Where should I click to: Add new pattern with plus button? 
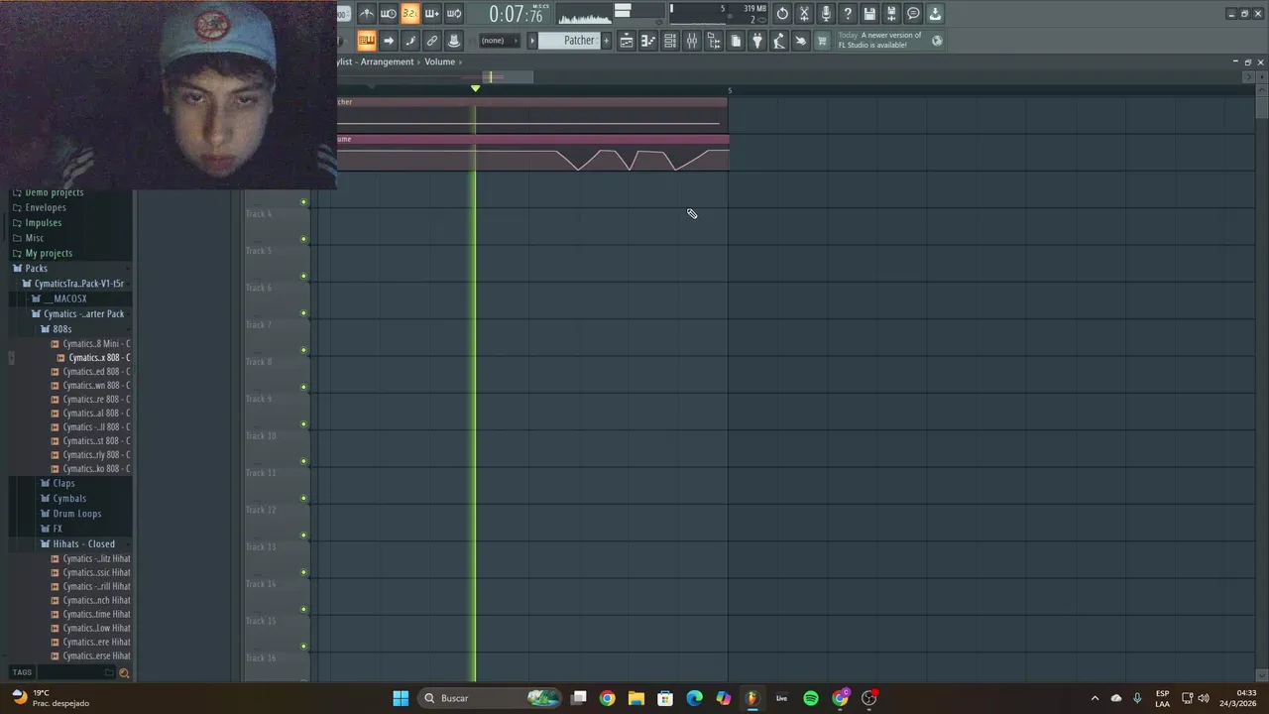(607, 41)
